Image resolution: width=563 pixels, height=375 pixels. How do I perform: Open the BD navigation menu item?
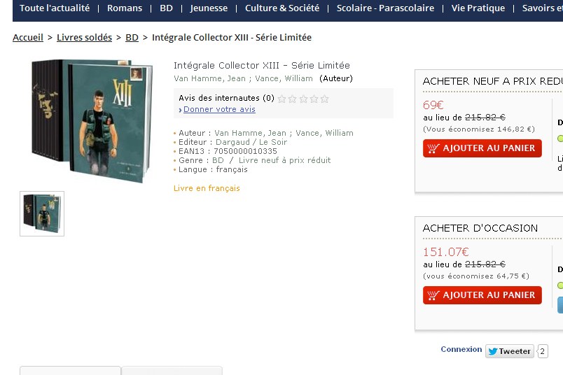pyautogui.click(x=166, y=8)
